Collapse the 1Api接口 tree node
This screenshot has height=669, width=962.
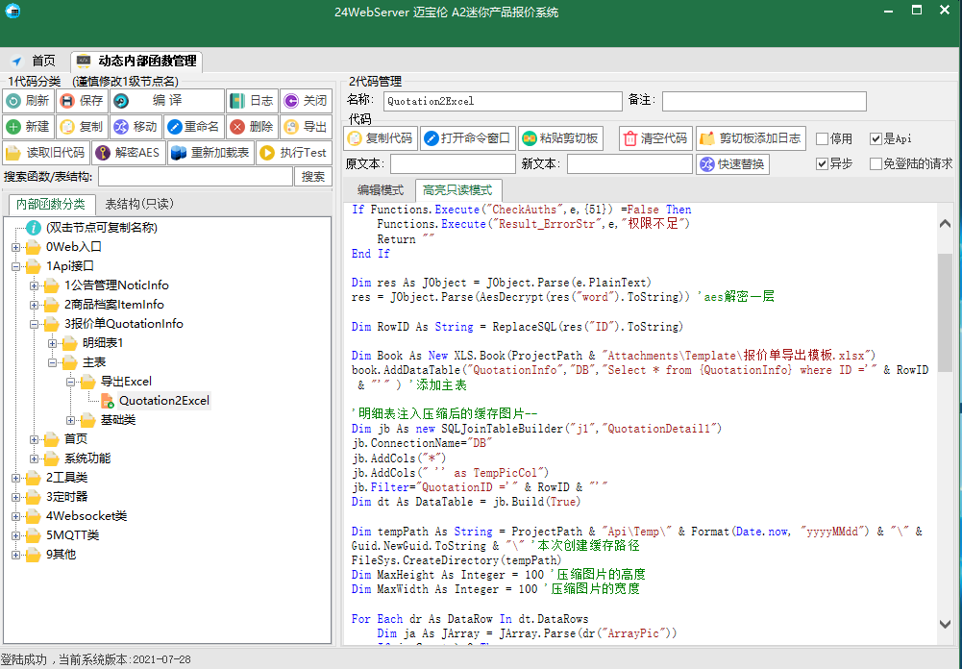pyautogui.click(x=16, y=266)
